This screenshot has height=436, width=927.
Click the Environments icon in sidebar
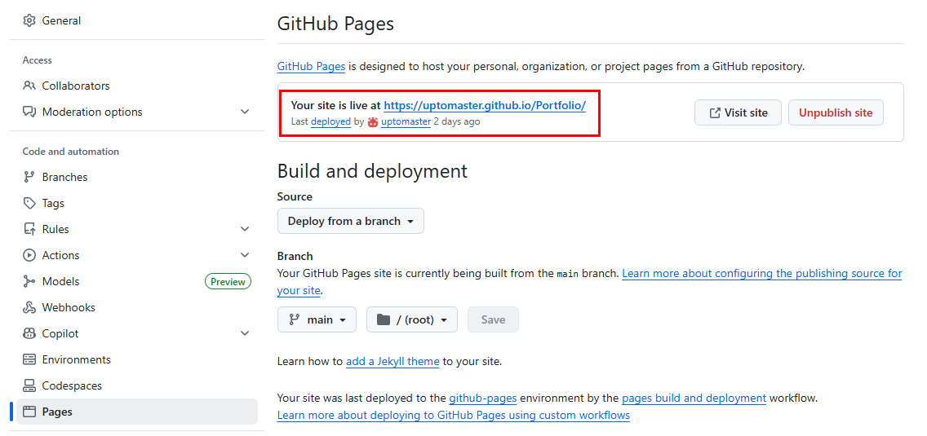pyautogui.click(x=29, y=359)
